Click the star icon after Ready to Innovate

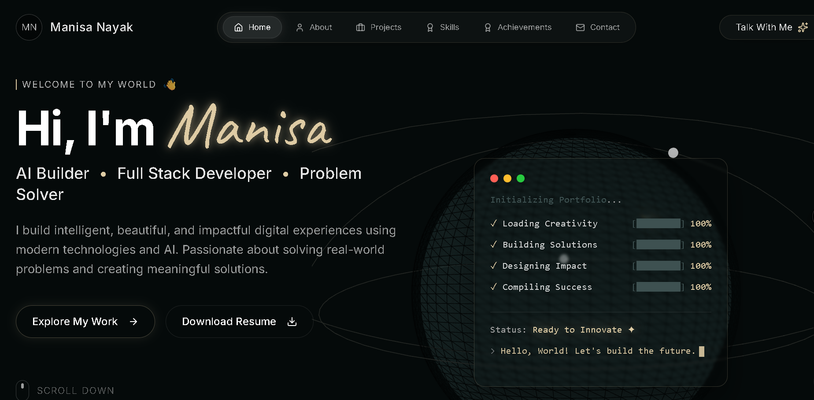(631, 330)
